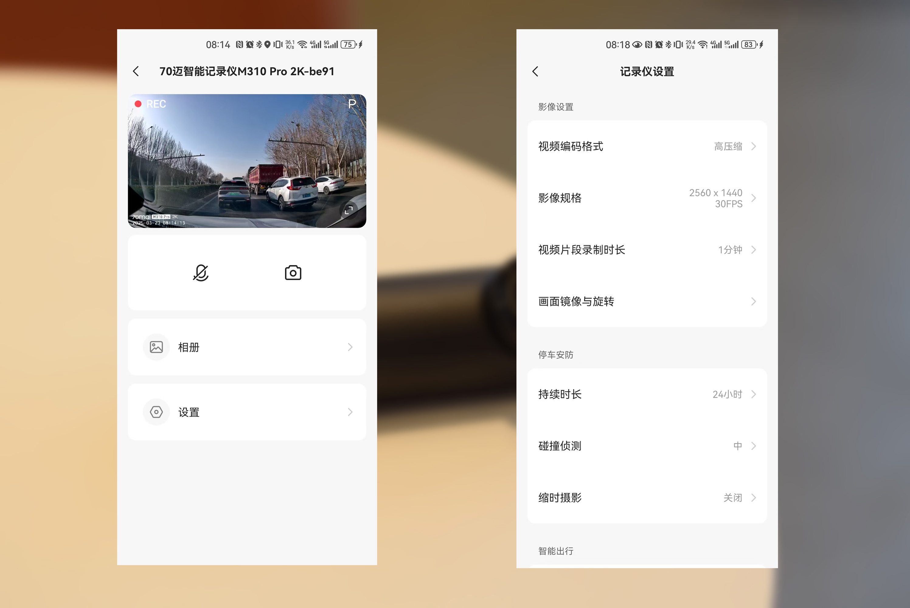Tap the live dashcam video preview

[x=247, y=161]
